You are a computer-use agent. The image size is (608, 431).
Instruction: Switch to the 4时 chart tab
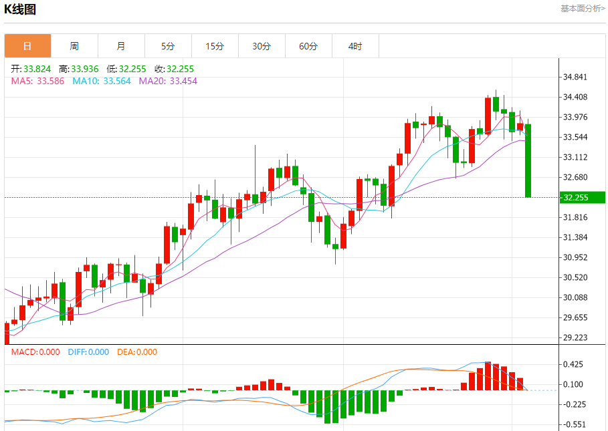point(355,46)
